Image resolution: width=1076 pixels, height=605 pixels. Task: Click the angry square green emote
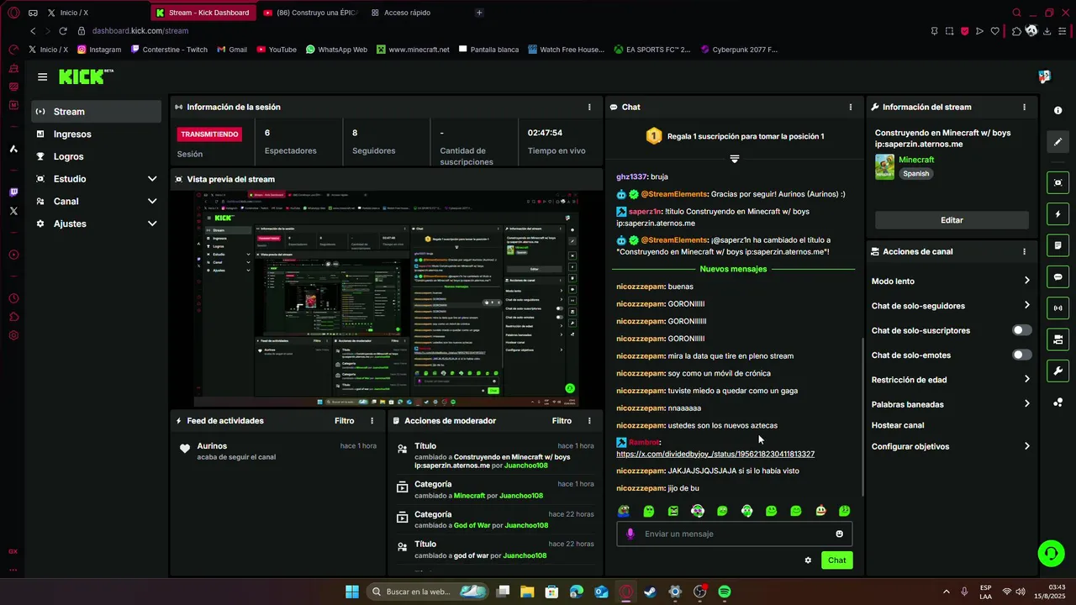[x=672, y=511]
